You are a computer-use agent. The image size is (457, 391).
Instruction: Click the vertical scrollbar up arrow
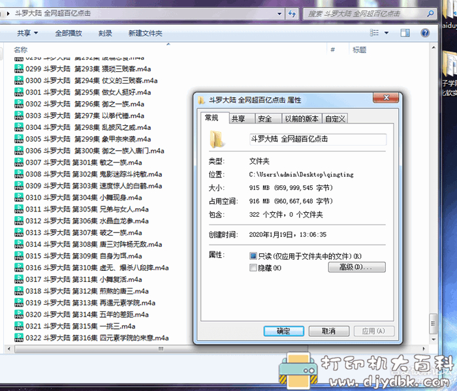point(433,47)
